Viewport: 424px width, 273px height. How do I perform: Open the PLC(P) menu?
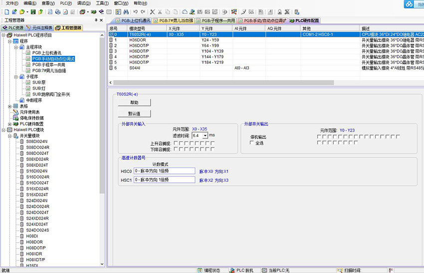66,3
